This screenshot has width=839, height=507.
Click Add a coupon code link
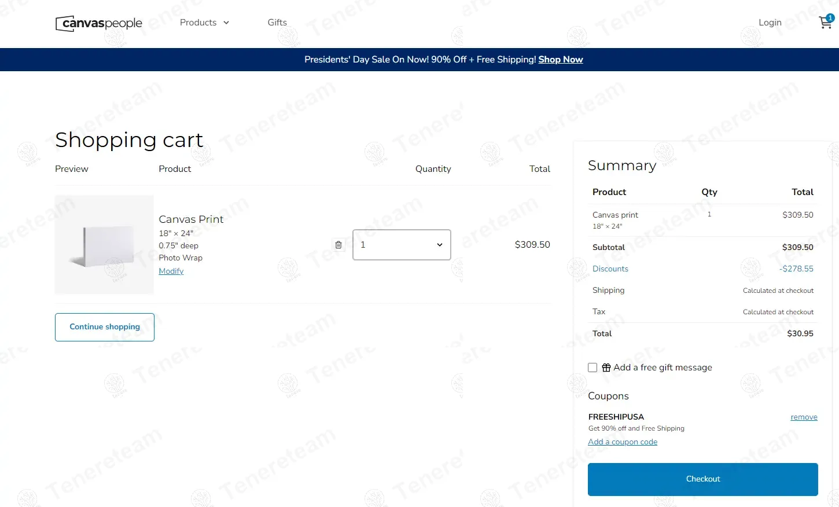click(623, 442)
